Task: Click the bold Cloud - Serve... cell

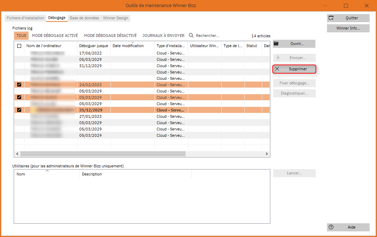Action: tap(171, 110)
